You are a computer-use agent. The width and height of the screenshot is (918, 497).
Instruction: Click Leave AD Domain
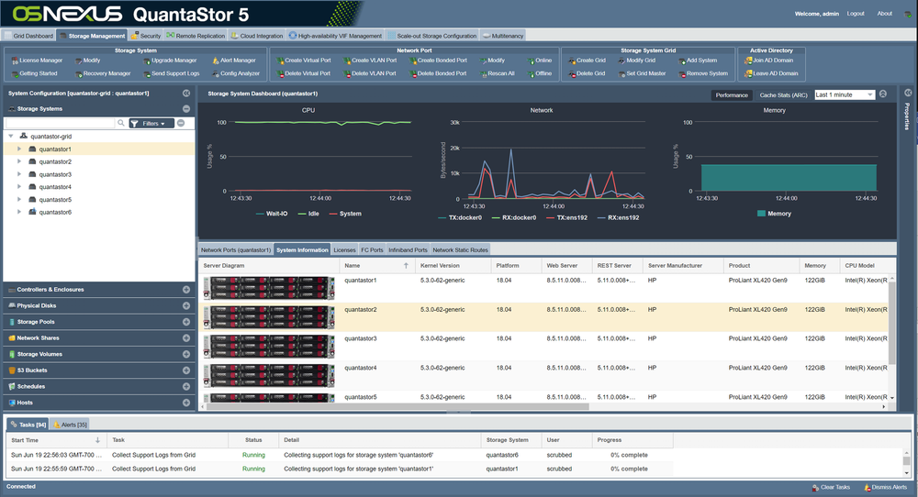771,73
